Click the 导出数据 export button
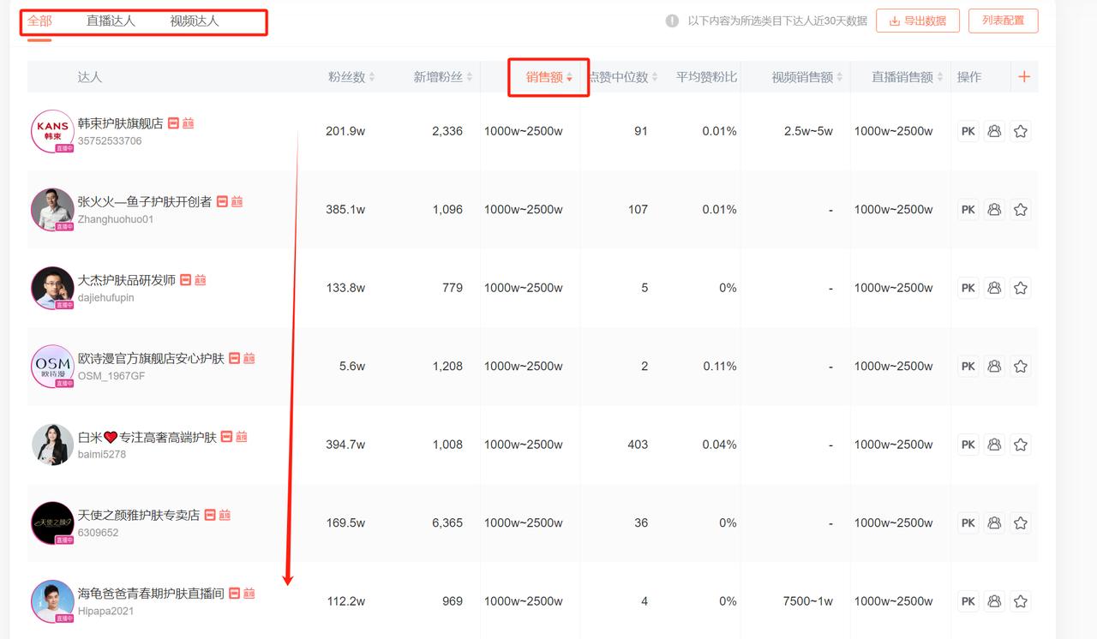The image size is (1097, 639). [918, 21]
